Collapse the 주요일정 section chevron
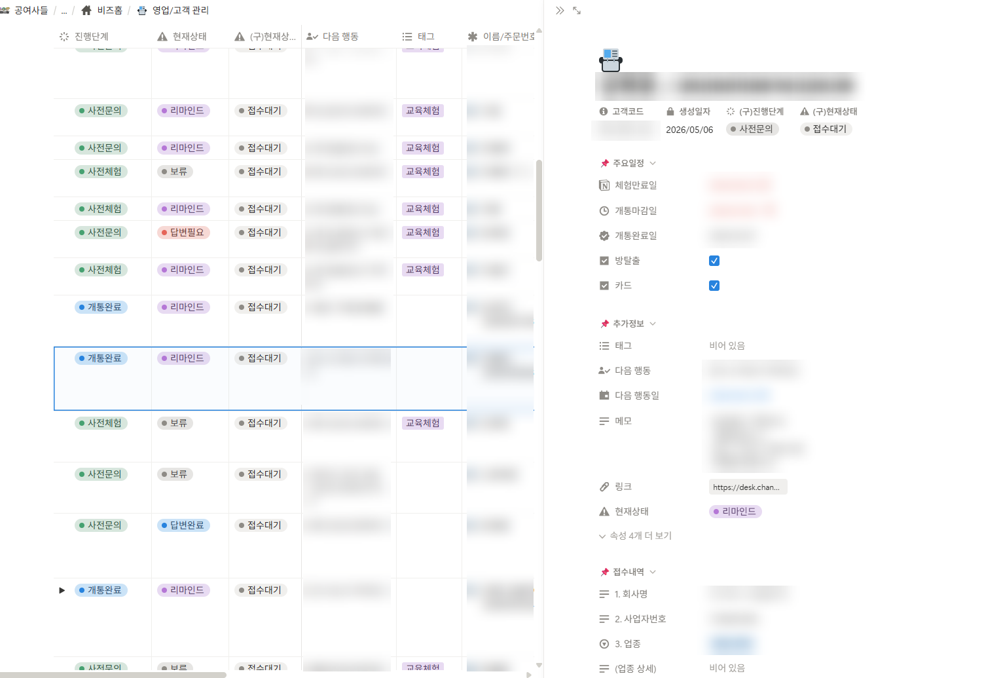Viewport: 984px width, 678px height. coord(653,163)
